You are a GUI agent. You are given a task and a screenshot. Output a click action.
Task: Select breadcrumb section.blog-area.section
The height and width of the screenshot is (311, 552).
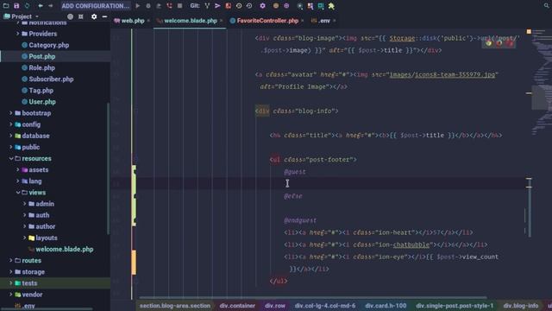175,306
